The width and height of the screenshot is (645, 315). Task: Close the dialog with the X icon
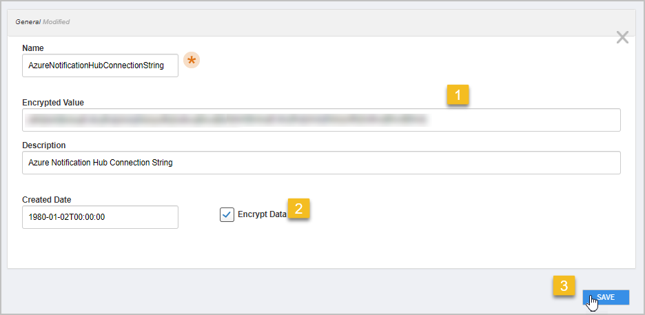click(622, 38)
